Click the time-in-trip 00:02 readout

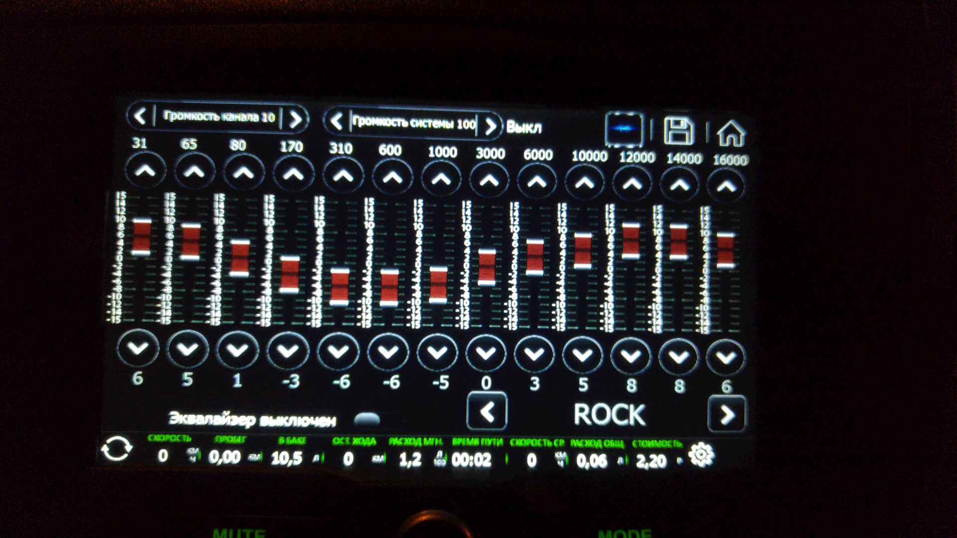coord(471,459)
